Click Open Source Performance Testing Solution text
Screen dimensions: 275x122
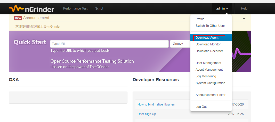point(92,61)
